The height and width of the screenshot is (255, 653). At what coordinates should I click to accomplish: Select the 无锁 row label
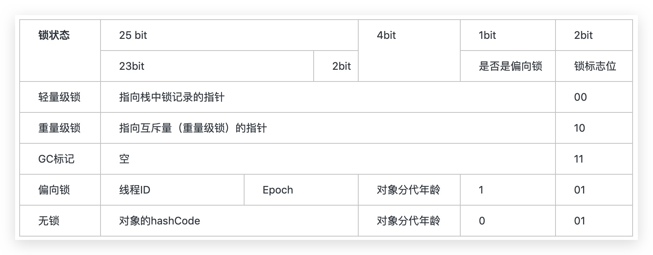[x=49, y=221]
